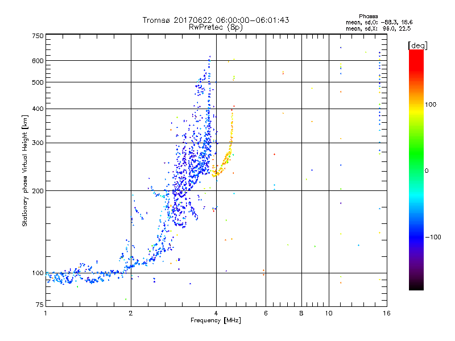455x341 pixels.
Task: Click the "RwPretec (8p)" subtitle
Action: (216, 27)
